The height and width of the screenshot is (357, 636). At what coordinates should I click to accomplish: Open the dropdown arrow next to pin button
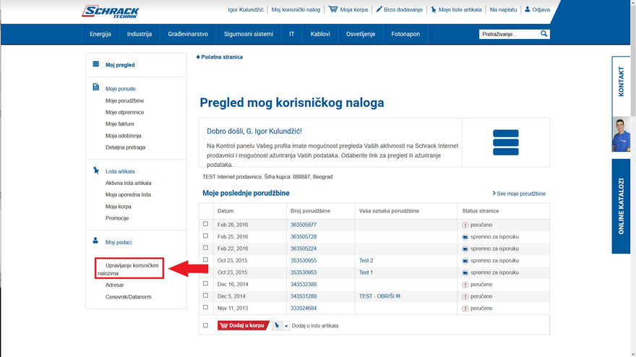(x=286, y=326)
